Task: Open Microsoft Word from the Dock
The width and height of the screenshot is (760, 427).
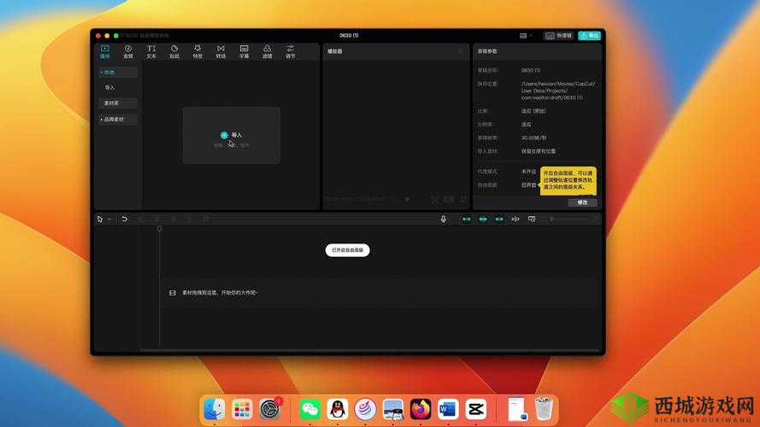Action: (448, 410)
